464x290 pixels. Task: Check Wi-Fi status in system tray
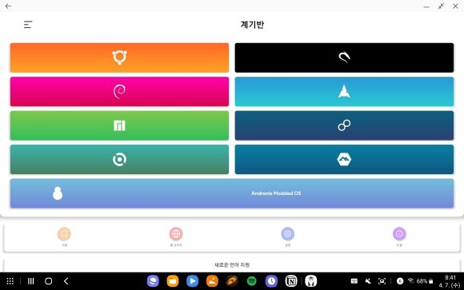[x=410, y=281]
